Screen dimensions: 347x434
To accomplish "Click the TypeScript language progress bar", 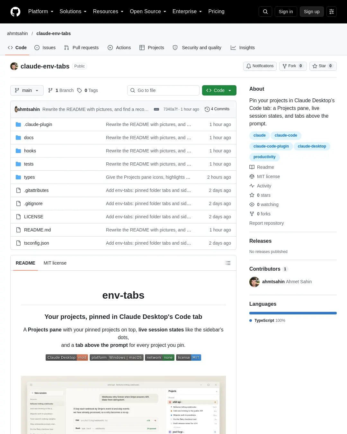I will point(293,313).
